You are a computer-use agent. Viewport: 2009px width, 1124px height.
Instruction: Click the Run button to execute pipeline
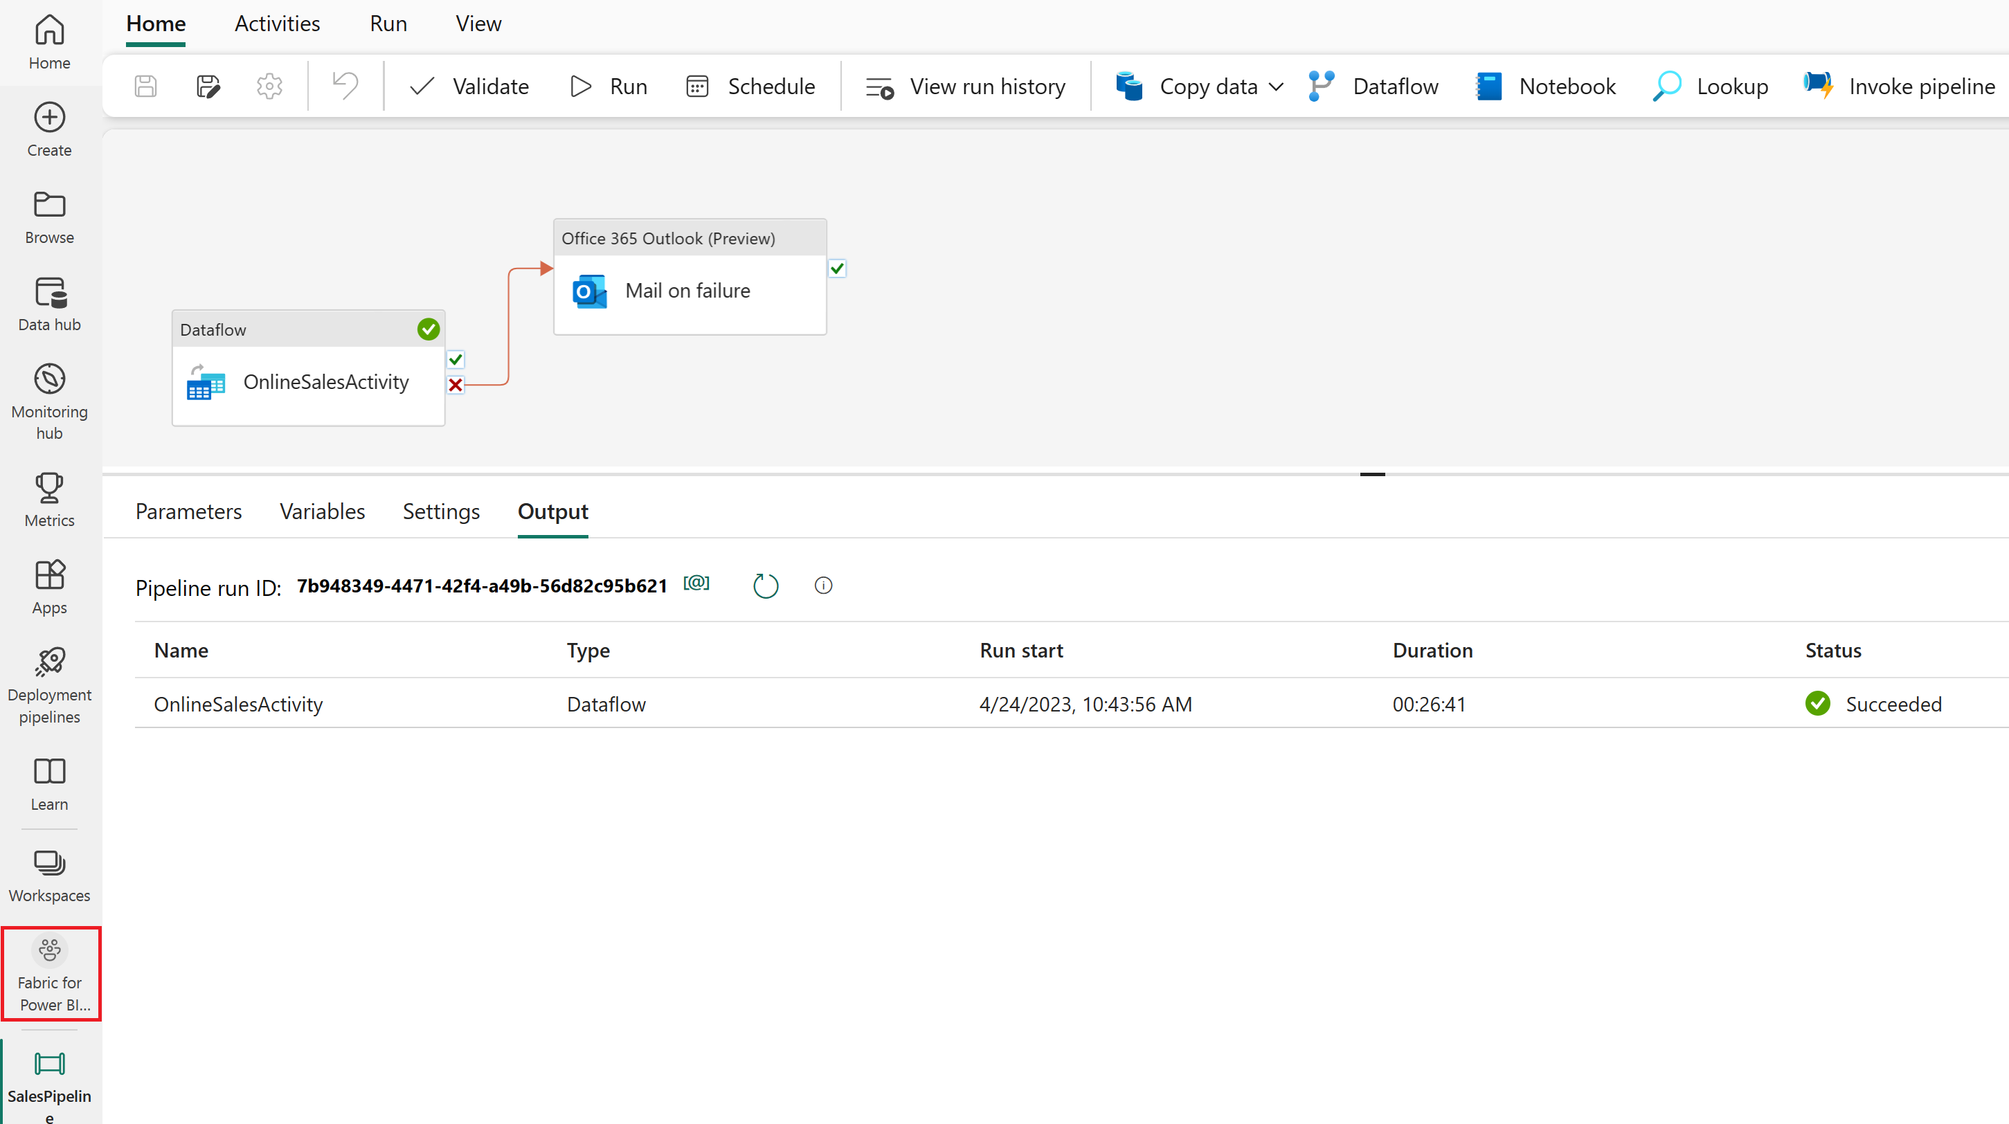(x=609, y=86)
